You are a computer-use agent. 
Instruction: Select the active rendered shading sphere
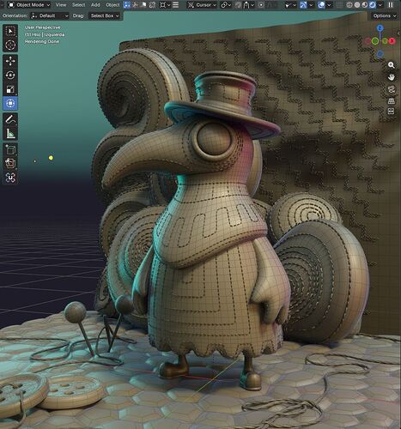(x=373, y=5)
